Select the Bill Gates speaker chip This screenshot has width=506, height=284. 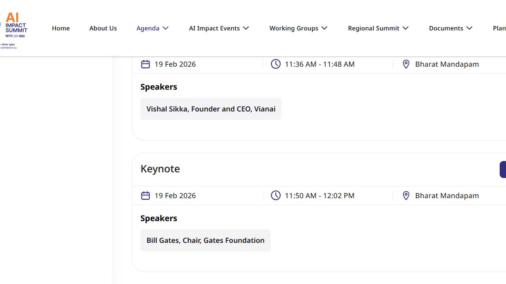205,240
